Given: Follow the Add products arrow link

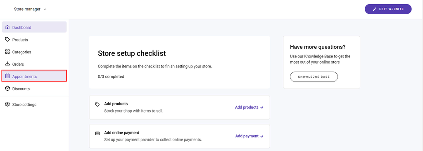Looking at the screenshot, I should 249,107.
